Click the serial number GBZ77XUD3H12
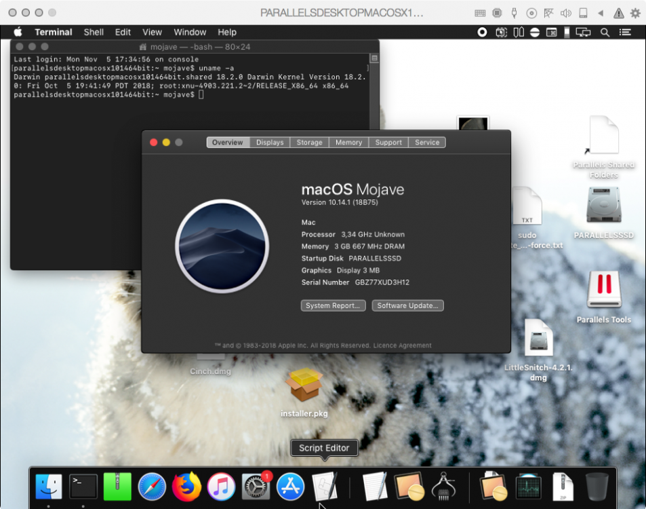This screenshot has width=646, height=509. coord(382,282)
